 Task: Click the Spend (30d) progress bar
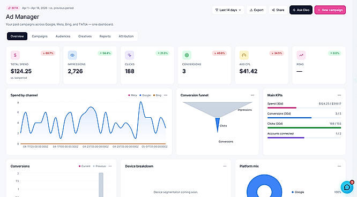point(304,108)
